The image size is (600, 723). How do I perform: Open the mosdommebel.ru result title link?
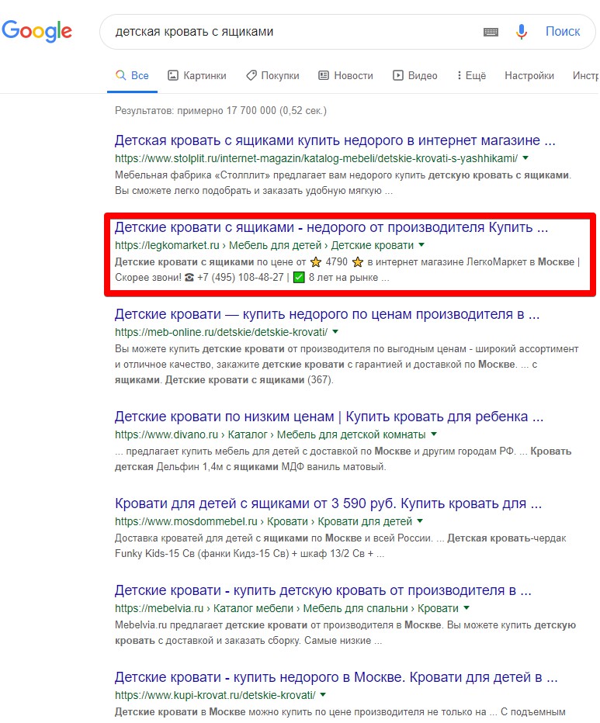328,503
